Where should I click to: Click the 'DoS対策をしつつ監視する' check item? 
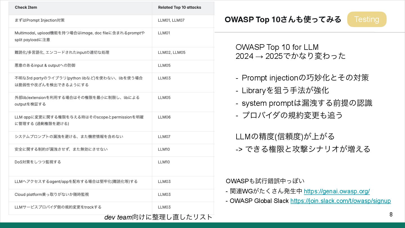[38, 162]
